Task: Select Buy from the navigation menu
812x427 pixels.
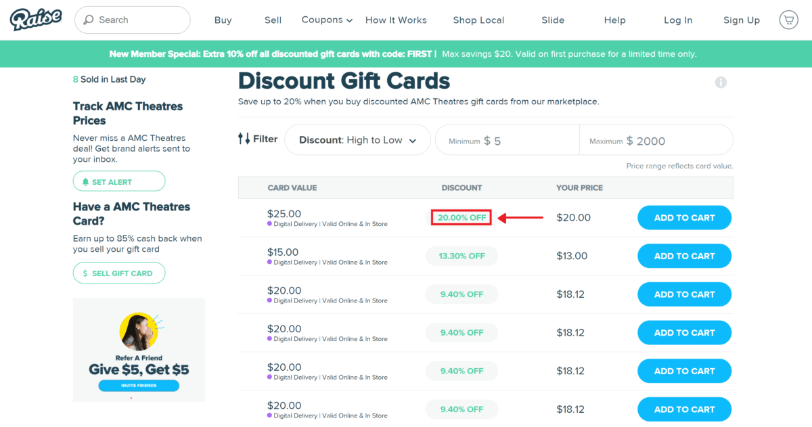Action: 223,20
